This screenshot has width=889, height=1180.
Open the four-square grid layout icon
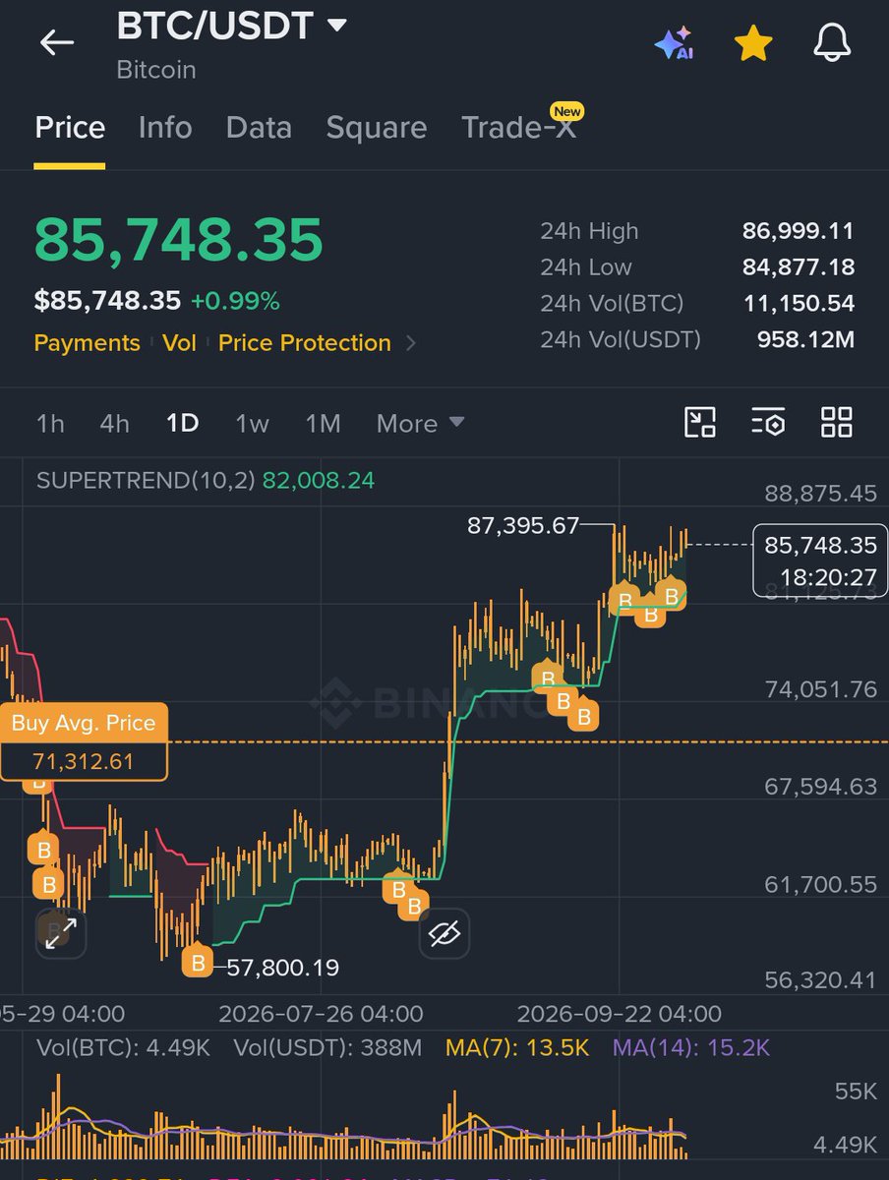(x=837, y=423)
